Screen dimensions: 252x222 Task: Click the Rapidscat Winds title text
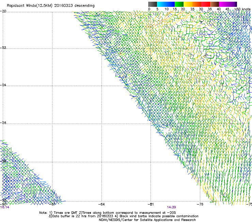51,5
